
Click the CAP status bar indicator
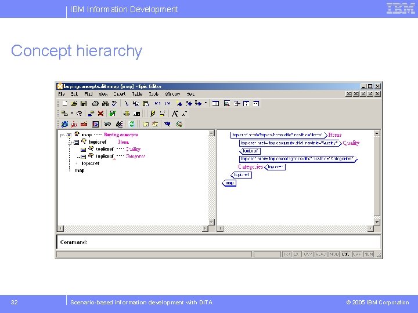click(356, 254)
